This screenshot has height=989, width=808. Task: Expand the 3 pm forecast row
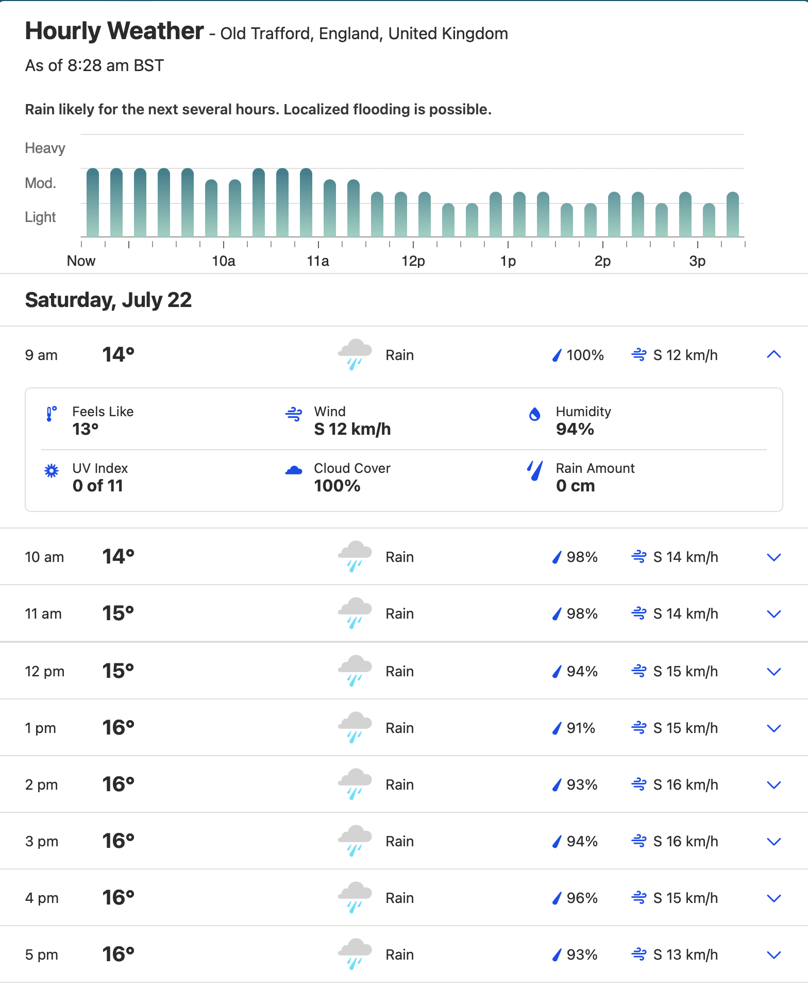(x=774, y=841)
